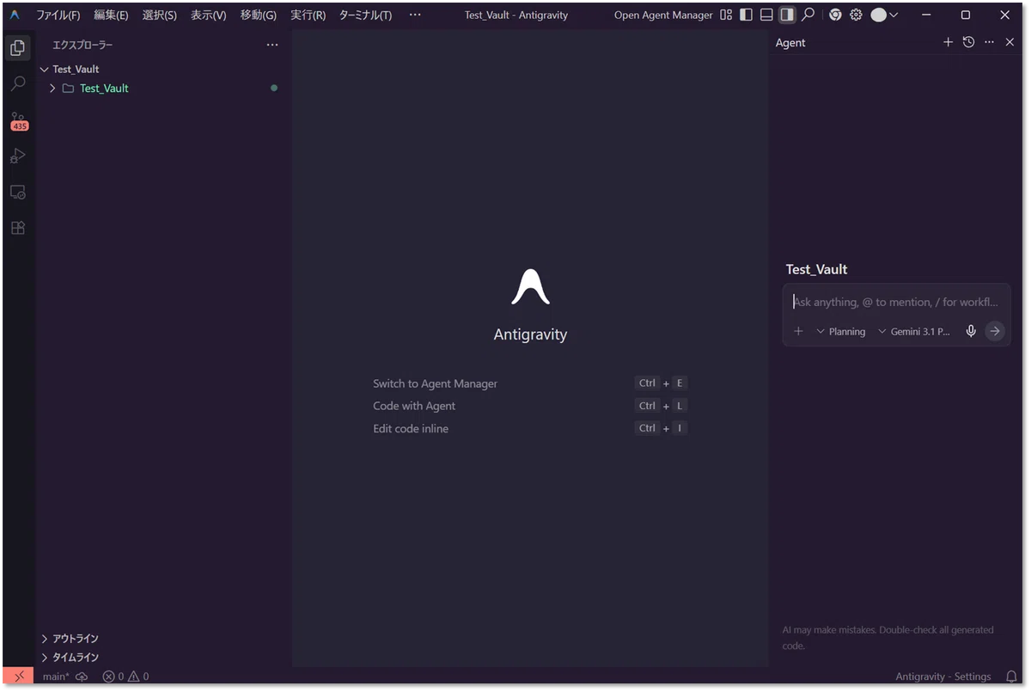The image size is (1031, 692).
Task: Open the Remote Explorer view icon
Action: (18, 192)
